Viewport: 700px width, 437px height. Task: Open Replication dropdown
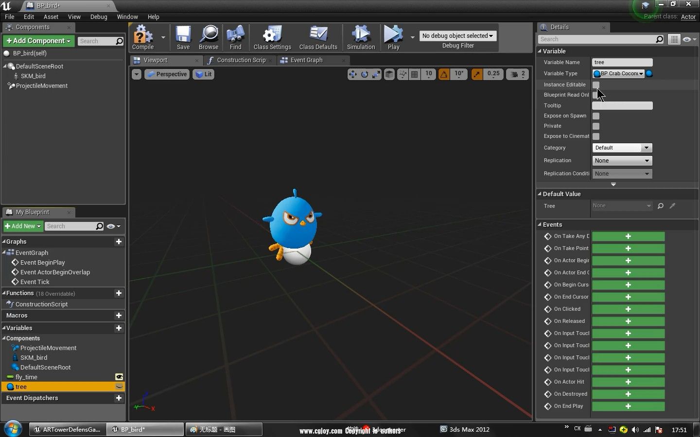[622, 161]
